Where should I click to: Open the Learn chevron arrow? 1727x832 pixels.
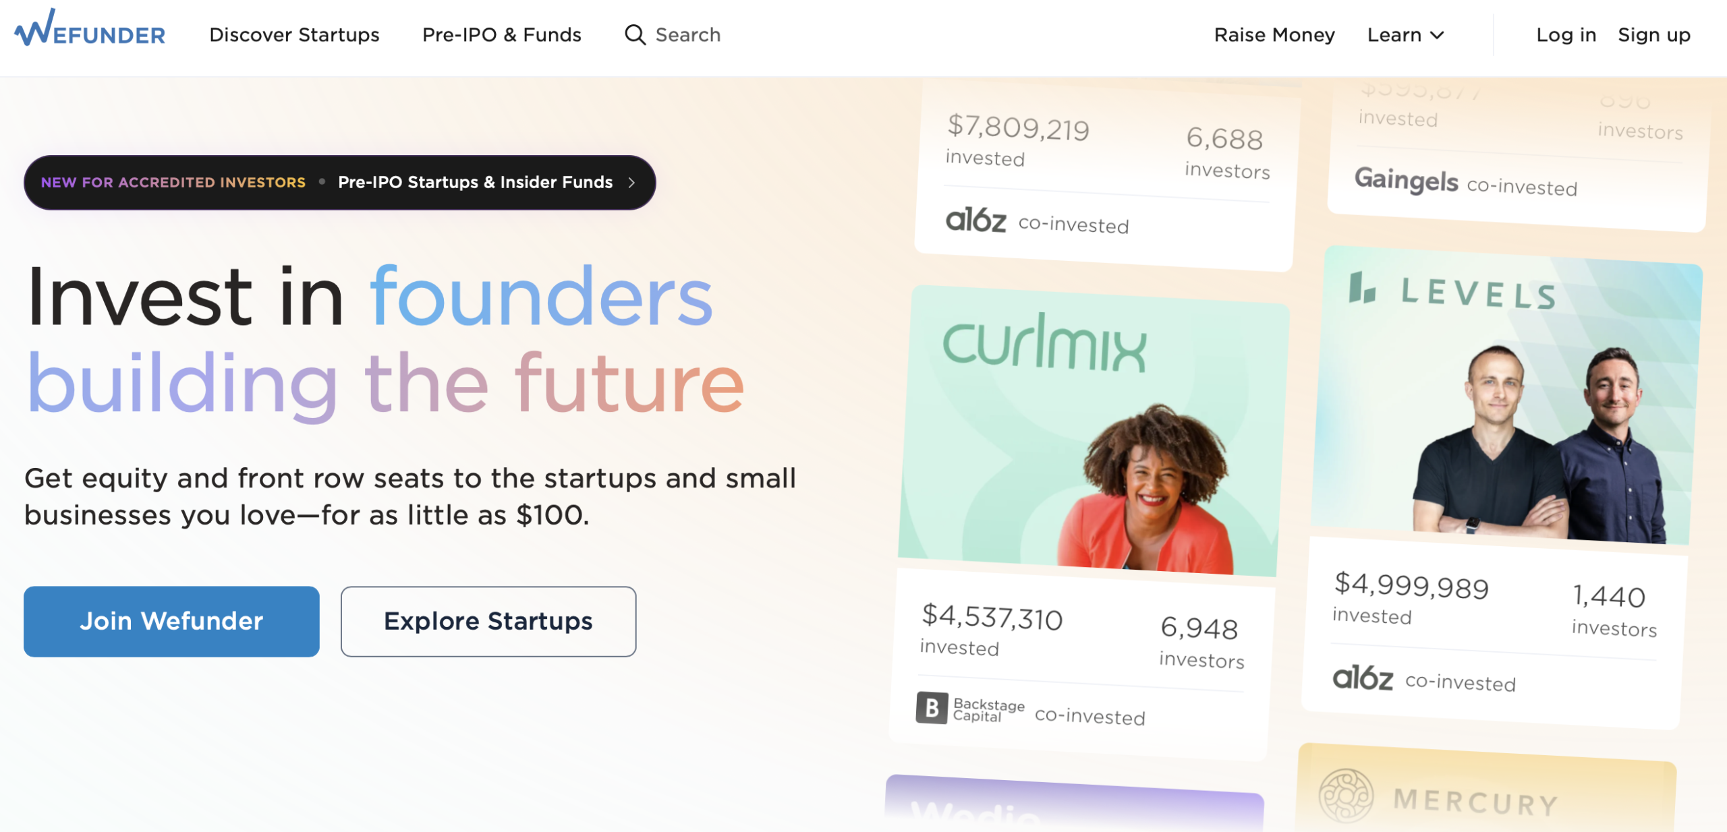[1436, 35]
